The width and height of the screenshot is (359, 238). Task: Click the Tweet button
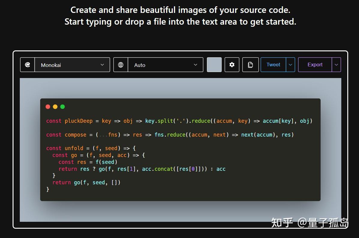(x=273, y=65)
